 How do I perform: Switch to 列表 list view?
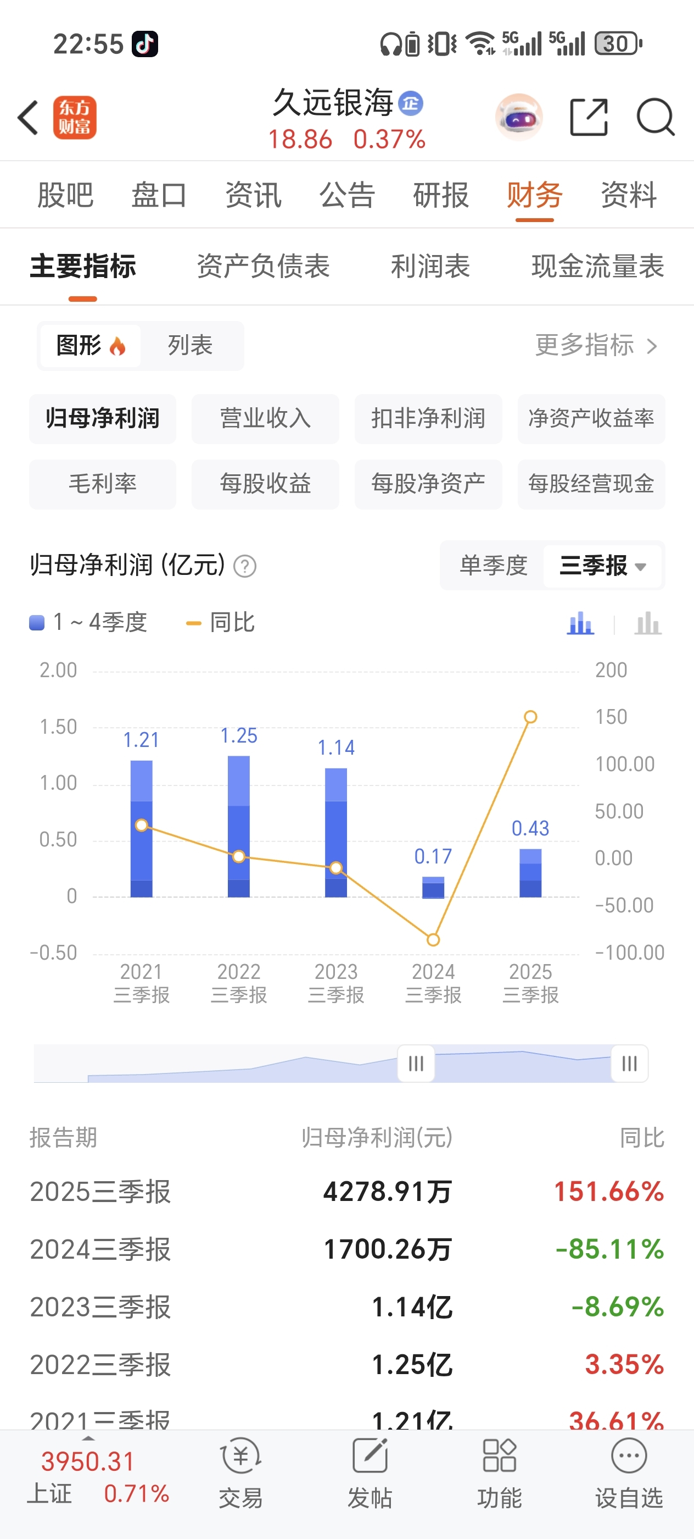pyautogui.click(x=191, y=345)
